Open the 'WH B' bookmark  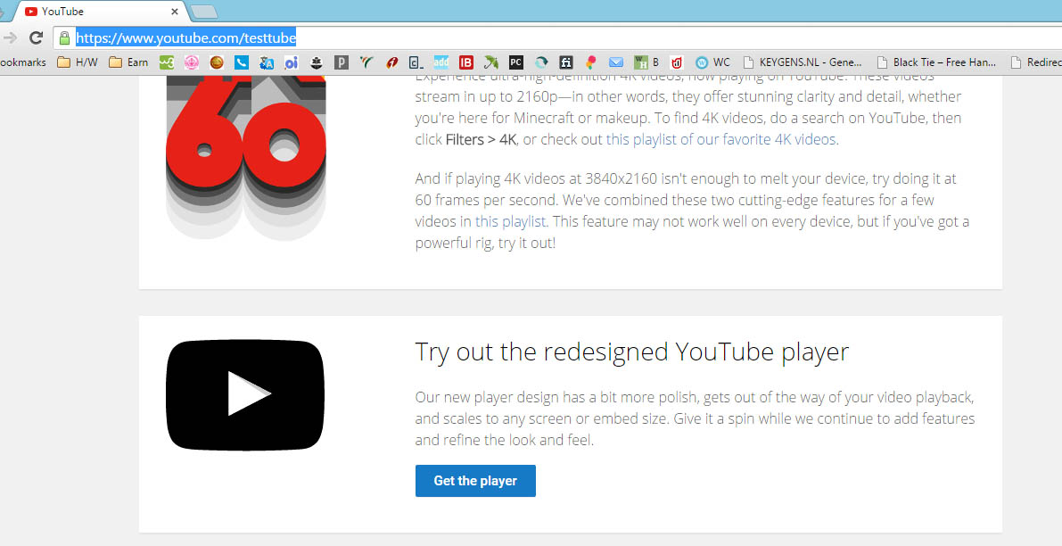[646, 62]
